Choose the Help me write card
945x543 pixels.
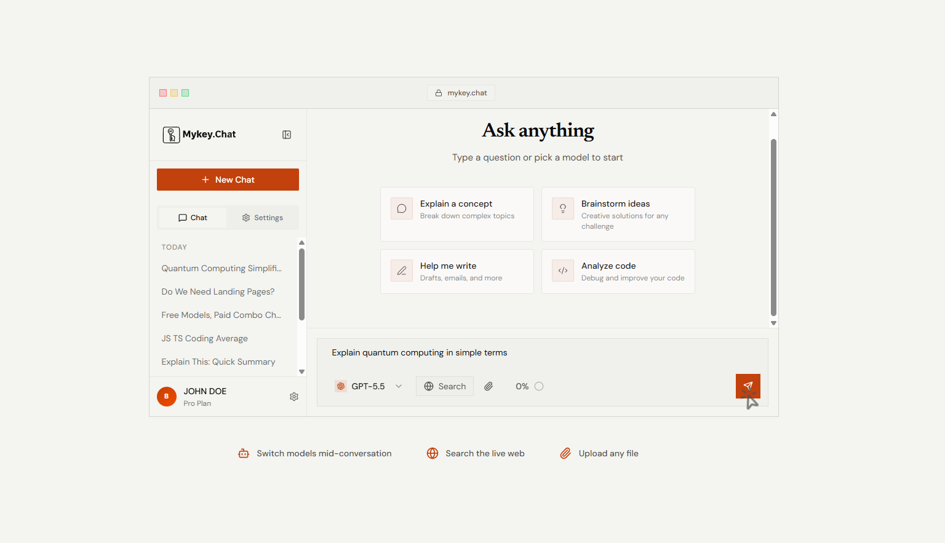click(x=457, y=271)
